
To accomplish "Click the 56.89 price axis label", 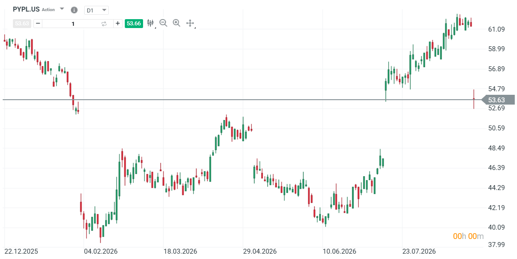I will (496, 69).
